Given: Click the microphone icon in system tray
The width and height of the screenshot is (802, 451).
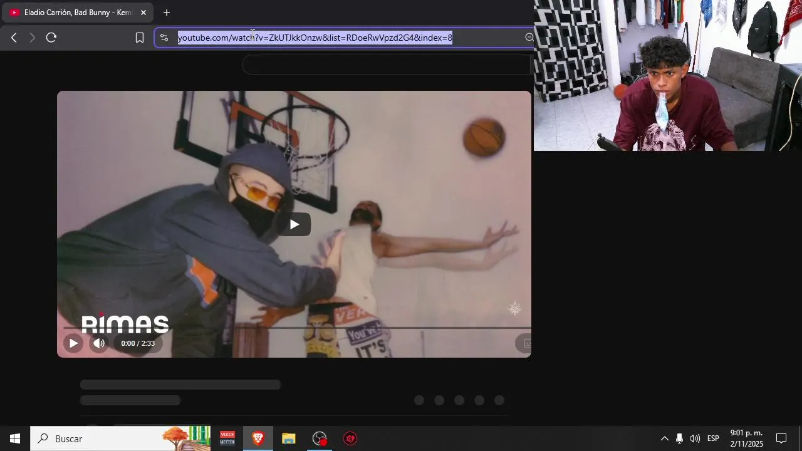Looking at the screenshot, I should pyautogui.click(x=679, y=438).
